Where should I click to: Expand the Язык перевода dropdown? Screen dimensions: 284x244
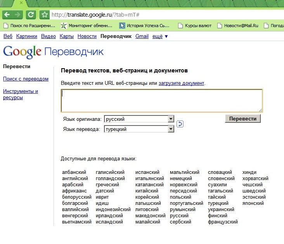(171, 129)
